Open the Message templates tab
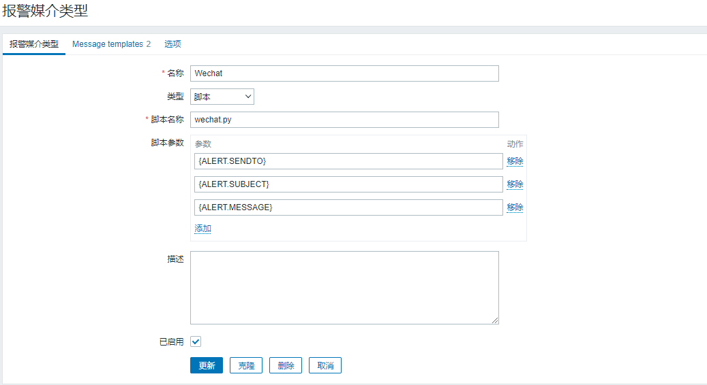707x385 pixels. pos(111,44)
